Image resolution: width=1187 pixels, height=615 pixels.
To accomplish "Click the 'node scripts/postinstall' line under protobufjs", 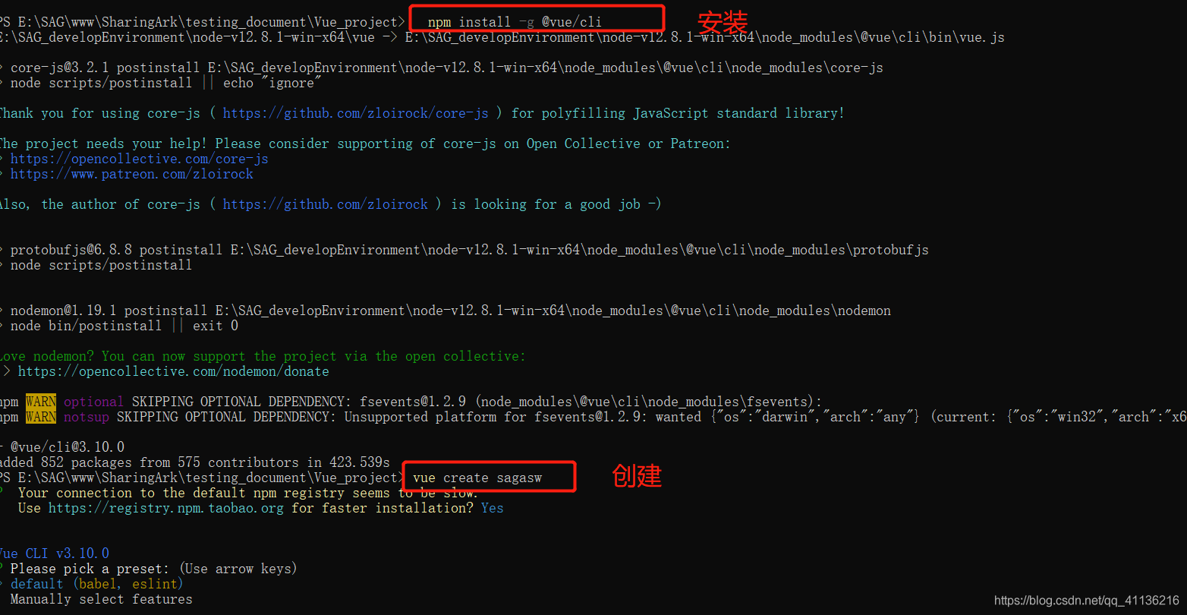I will 101,265.
